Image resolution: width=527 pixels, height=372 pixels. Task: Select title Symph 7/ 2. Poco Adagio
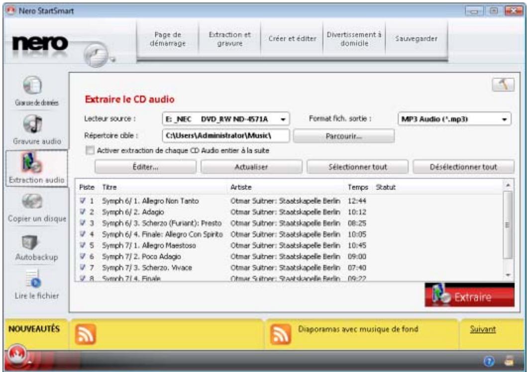click(x=141, y=257)
